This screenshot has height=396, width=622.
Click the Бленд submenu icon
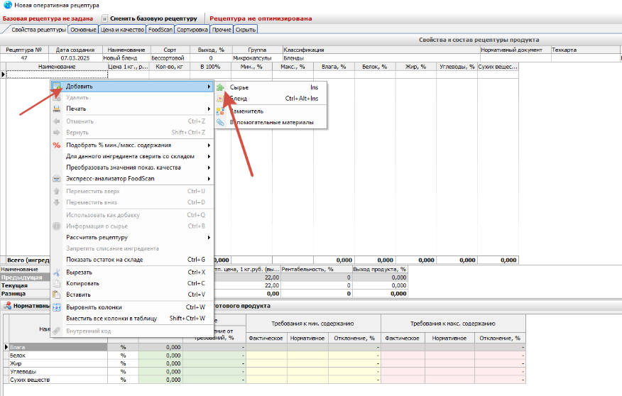pos(220,99)
